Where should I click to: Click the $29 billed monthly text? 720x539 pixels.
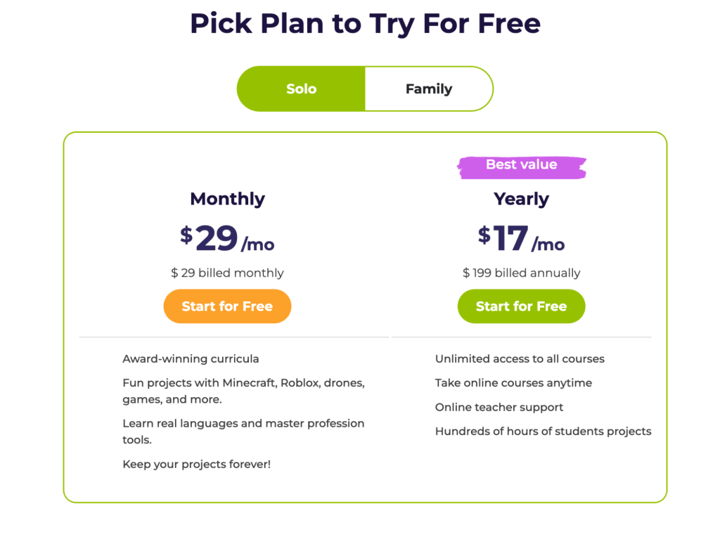[227, 273]
